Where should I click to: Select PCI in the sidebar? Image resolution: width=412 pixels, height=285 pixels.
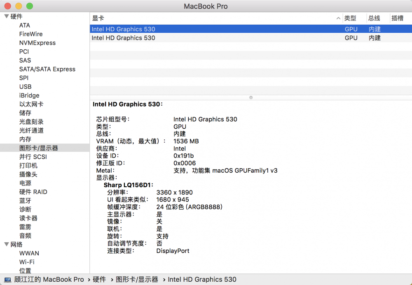(24, 52)
